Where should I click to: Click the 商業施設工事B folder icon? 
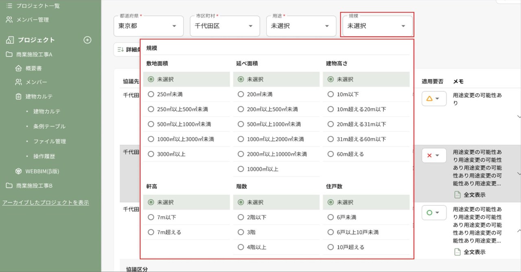[9, 186]
